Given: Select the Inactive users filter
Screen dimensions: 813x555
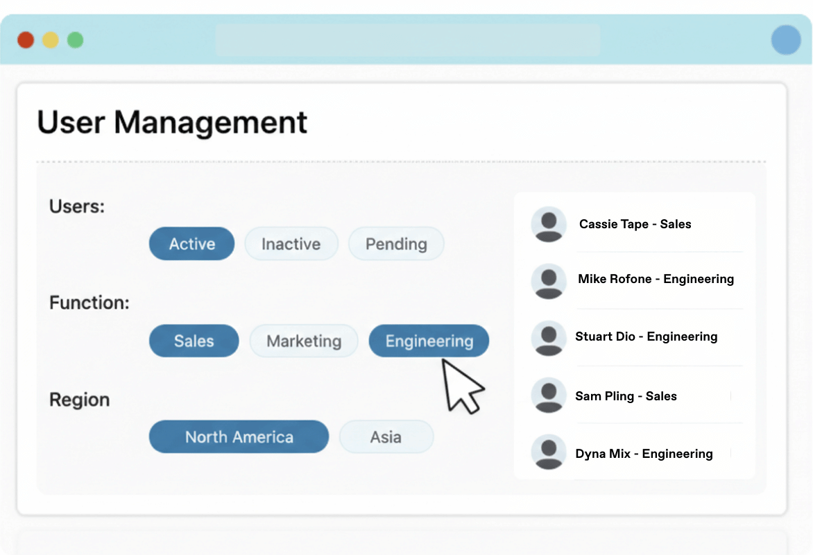Looking at the screenshot, I should tap(291, 244).
